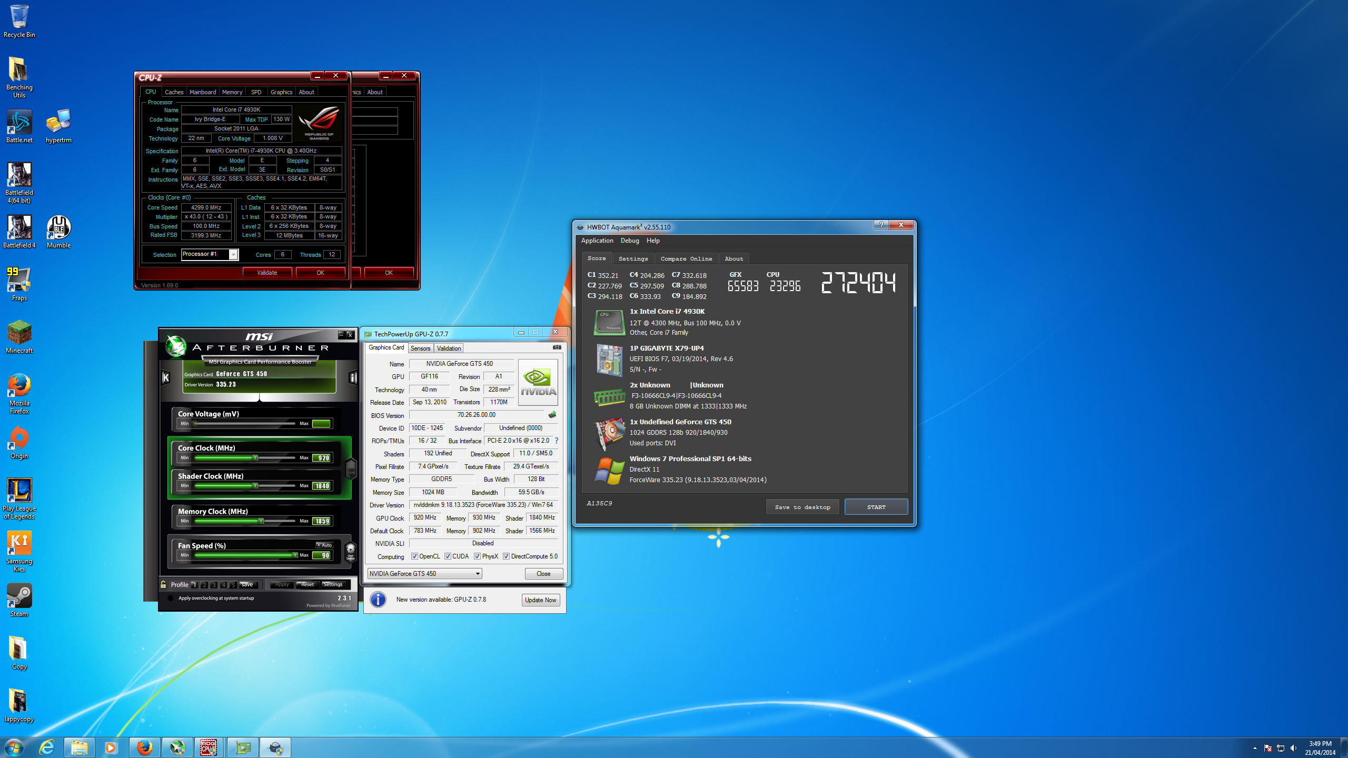Toggle the DirectCompute 5.0 checkbox
Screen dimensions: 1348x758
[x=506, y=556]
